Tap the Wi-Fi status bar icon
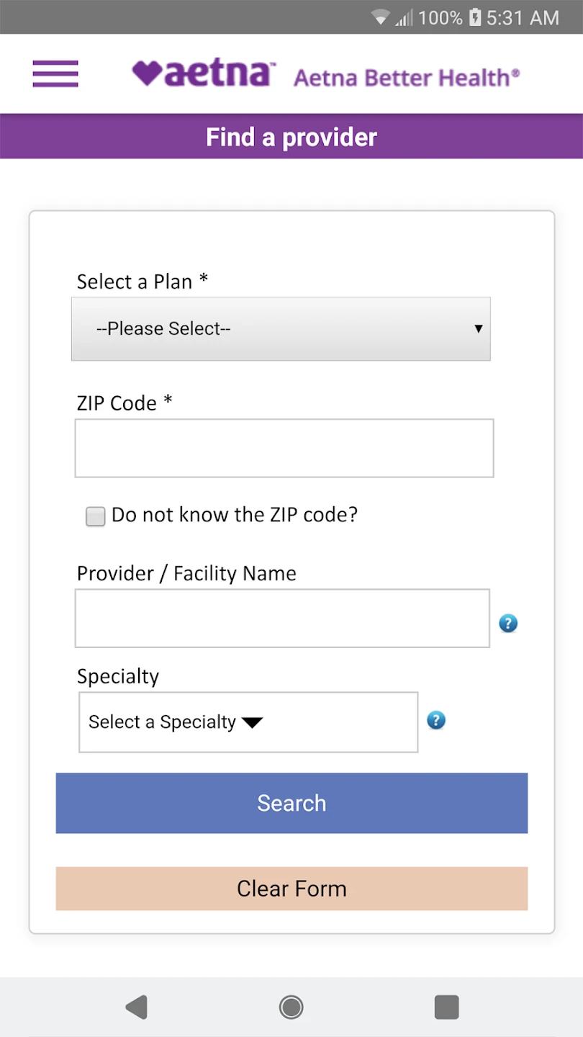583x1037 pixels. point(381,18)
